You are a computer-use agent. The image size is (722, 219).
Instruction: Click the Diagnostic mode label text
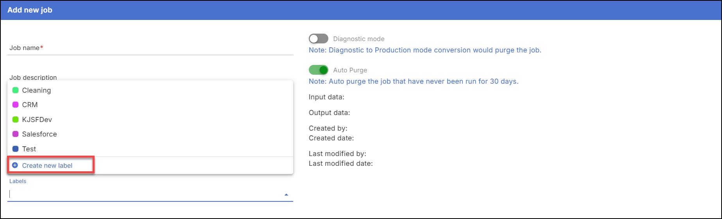pos(358,39)
